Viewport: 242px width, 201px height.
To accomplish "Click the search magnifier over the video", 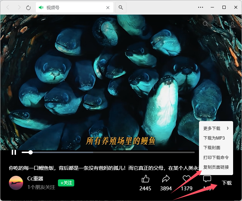I will coord(205,24).
